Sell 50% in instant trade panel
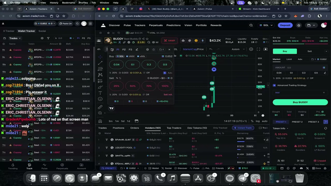Image resolution: width=331 pixels, height=186 pixels. tap(133, 86)
